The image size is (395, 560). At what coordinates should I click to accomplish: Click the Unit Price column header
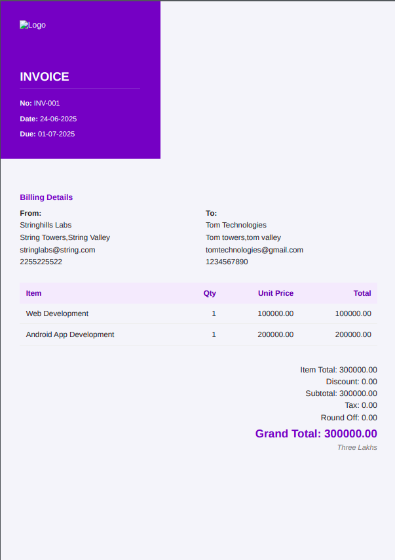click(275, 293)
